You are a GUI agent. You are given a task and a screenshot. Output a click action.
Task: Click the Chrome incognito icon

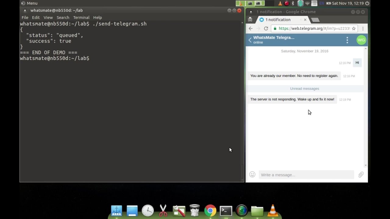click(x=250, y=19)
